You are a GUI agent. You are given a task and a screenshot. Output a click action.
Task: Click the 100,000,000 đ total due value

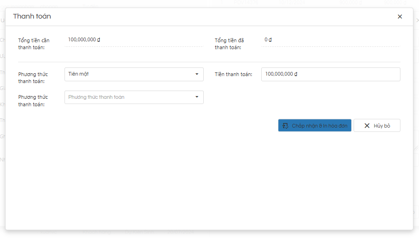84,40
